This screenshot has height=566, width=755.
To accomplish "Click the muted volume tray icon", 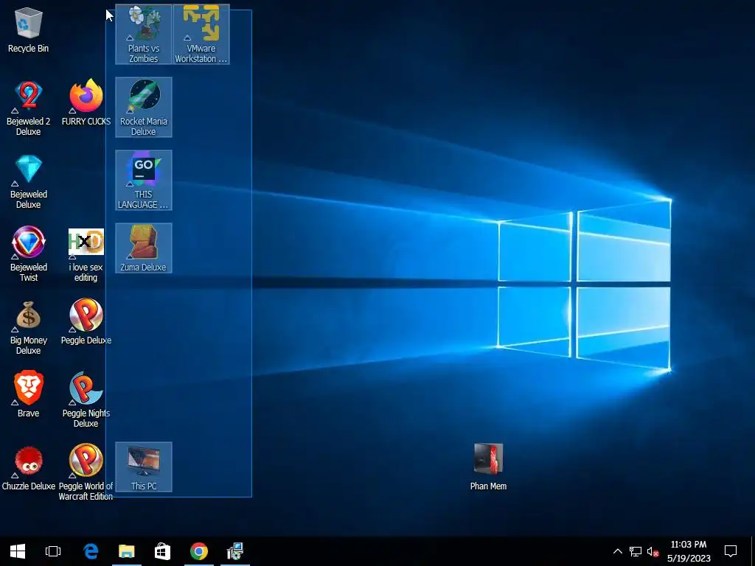I will pyautogui.click(x=653, y=551).
